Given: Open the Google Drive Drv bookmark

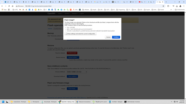Looking at the screenshot, I should tap(40, 10).
